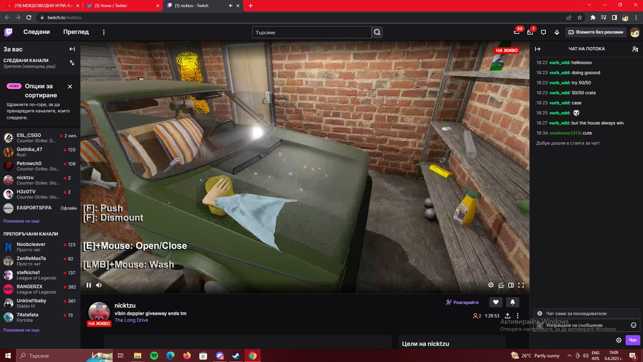Collapse the left For You sidebar
The height and width of the screenshot is (362, 643).
(72, 49)
